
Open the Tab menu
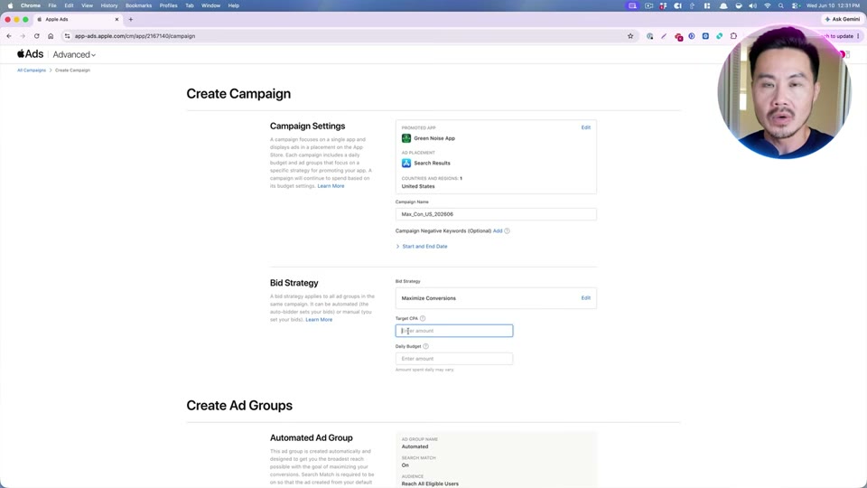[x=189, y=5]
